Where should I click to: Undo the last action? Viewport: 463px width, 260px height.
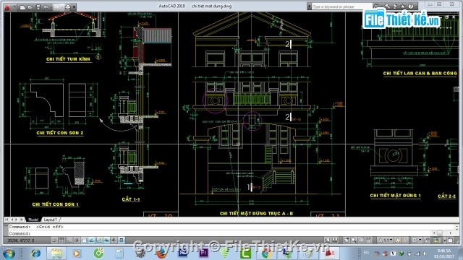[46, 7]
